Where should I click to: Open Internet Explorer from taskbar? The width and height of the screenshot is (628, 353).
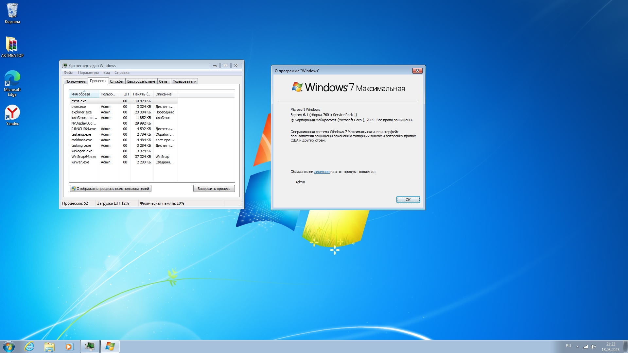click(x=29, y=346)
